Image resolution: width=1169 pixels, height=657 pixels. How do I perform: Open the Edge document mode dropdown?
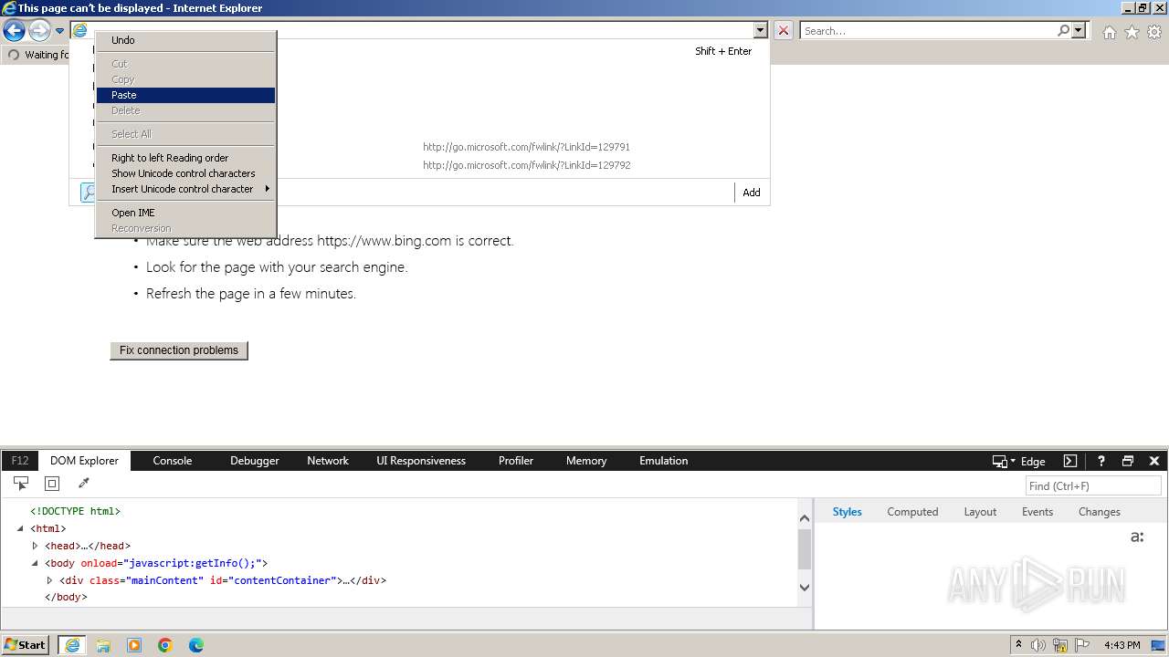point(1020,461)
